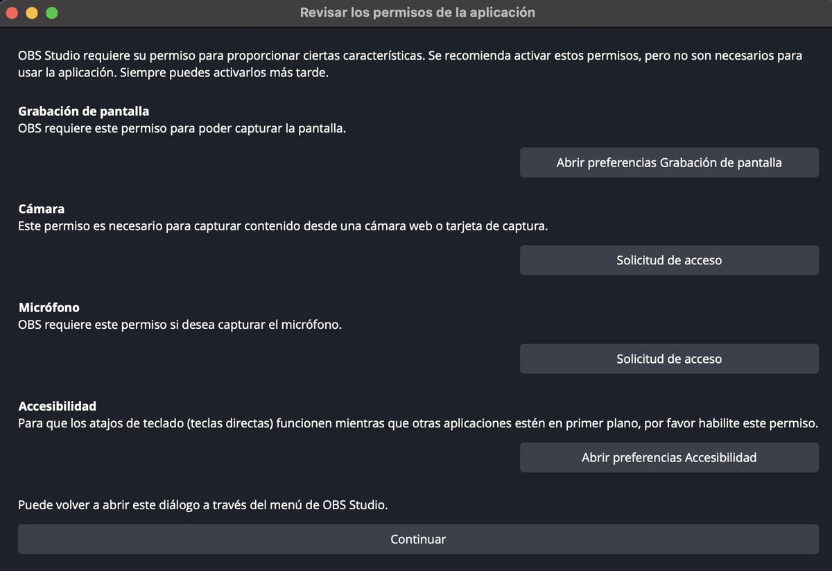This screenshot has width=832, height=571.
Task: Dismiss the permissions review dialog with Continuar
Action: (x=417, y=538)
